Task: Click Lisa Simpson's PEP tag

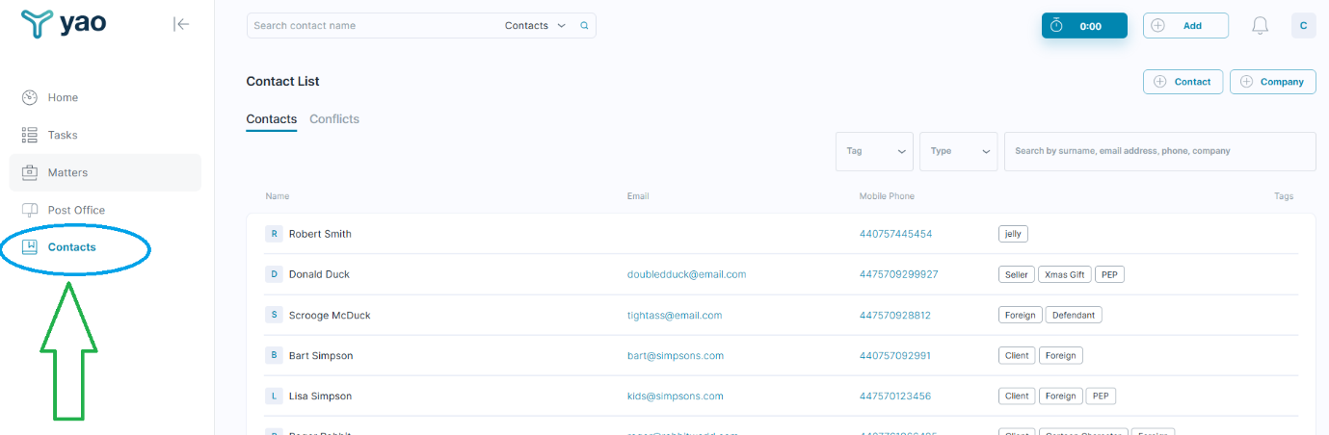Action: (x=1101, y=396)
